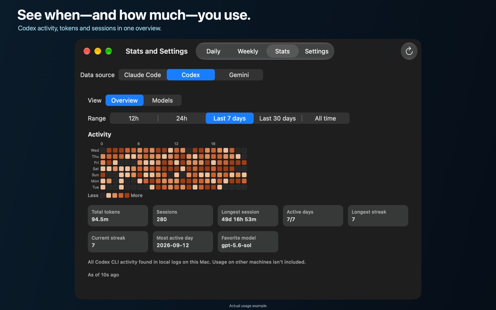This screenshot has width=496, height=310.
Task: Click the Fri row label in heatmap
Action: (96, 163)
